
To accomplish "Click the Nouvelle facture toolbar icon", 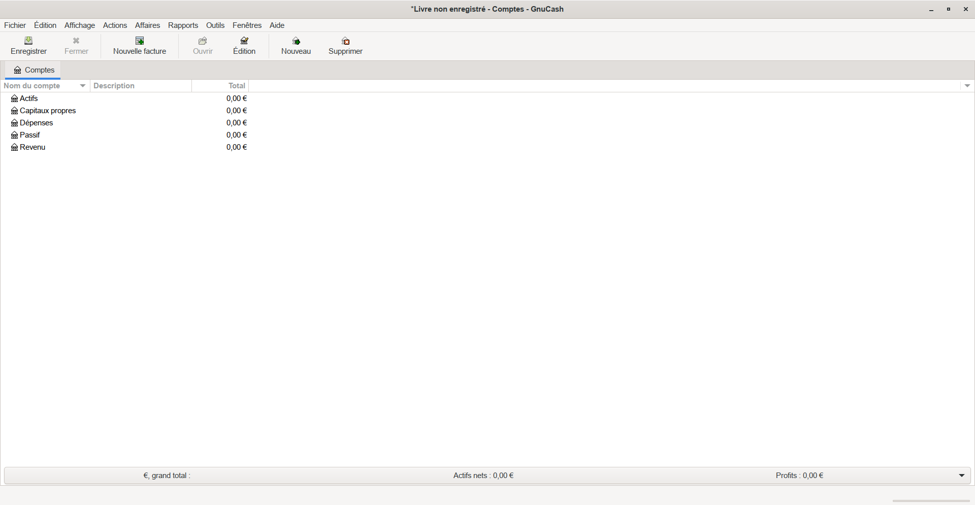I will (x=140, y=41).
